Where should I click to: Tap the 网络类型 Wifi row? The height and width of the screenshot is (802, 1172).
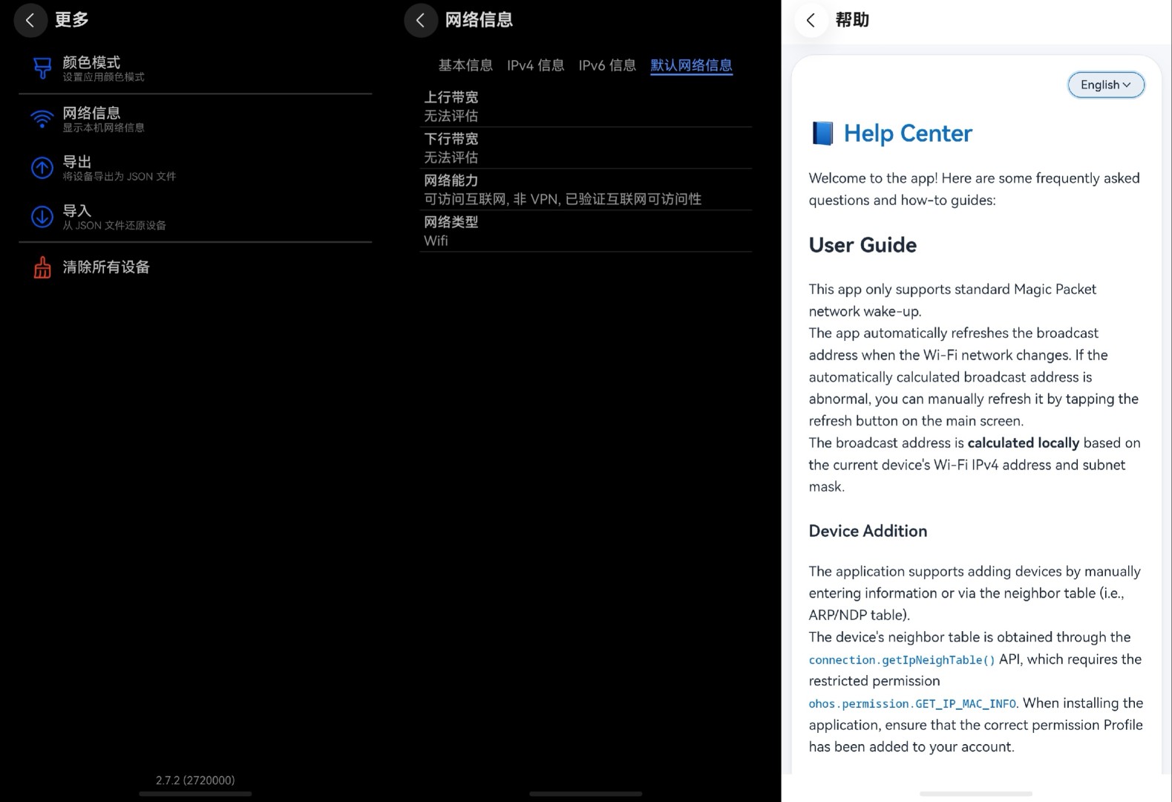[x=586, y=231]
